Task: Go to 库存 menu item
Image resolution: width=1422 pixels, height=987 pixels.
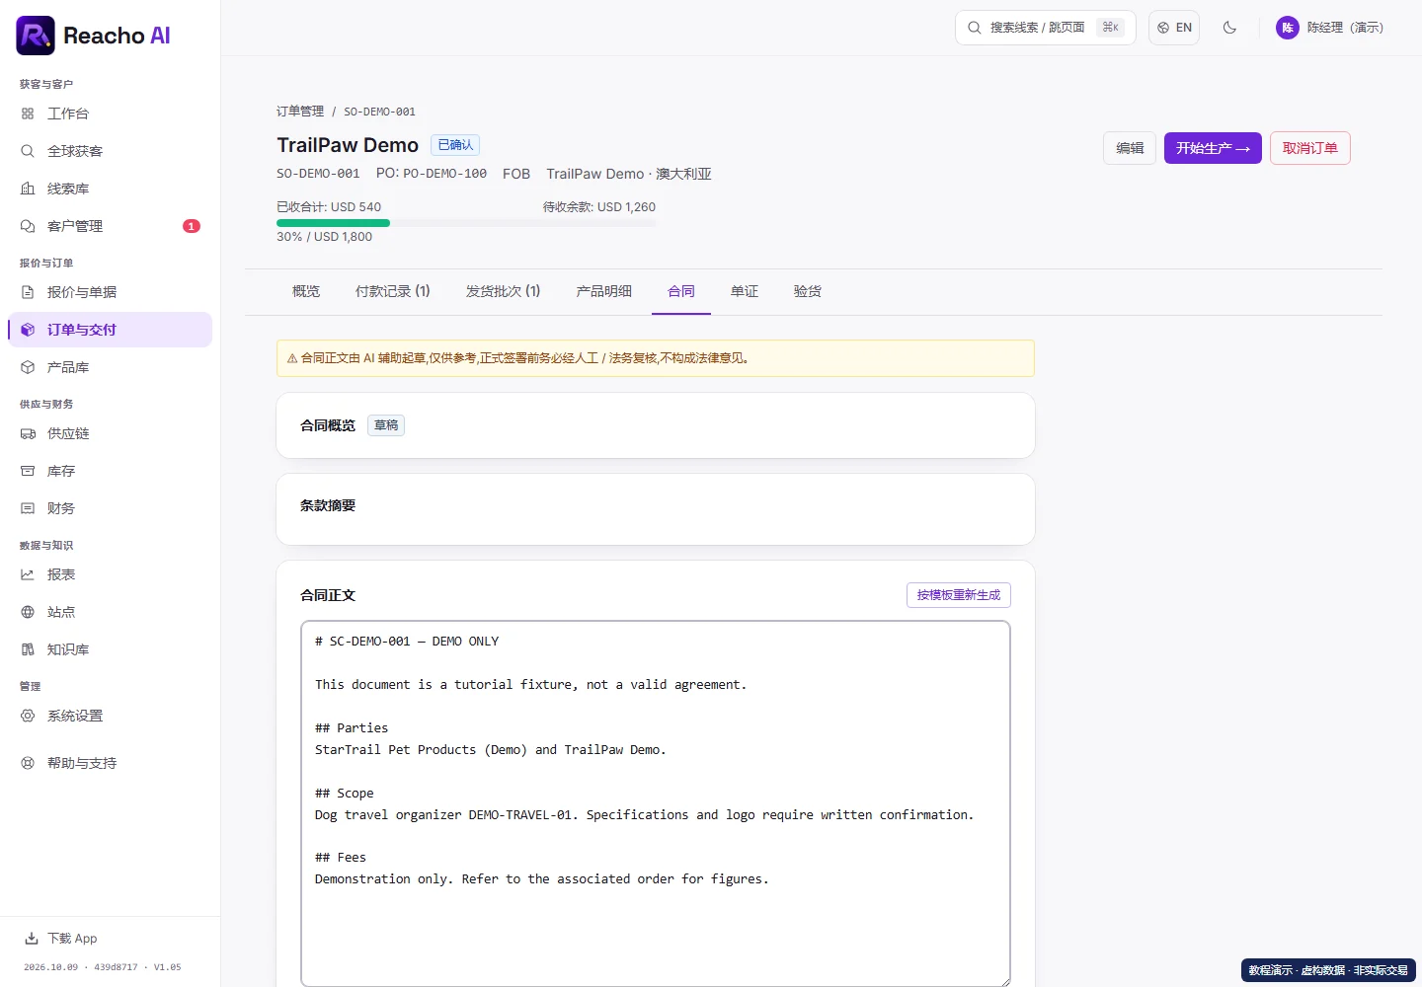Action: [110, 471]
